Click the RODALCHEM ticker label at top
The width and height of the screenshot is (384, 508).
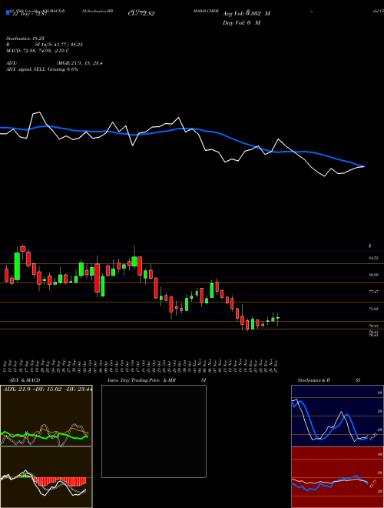pyautogui.click(x=207, y=11)
